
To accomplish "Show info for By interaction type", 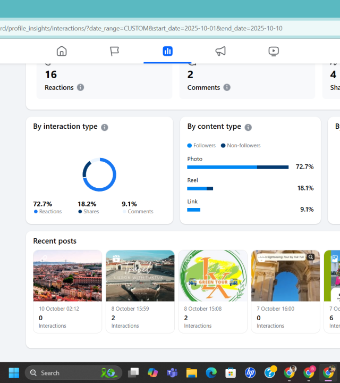I will coord(105,127).
